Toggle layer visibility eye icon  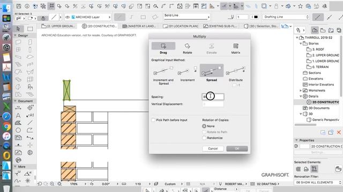pos(68,17)
